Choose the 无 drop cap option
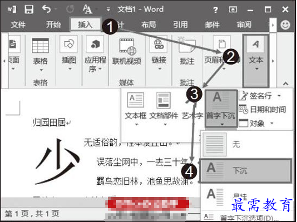Screen dimensions: 297x222 pos(246,145)
